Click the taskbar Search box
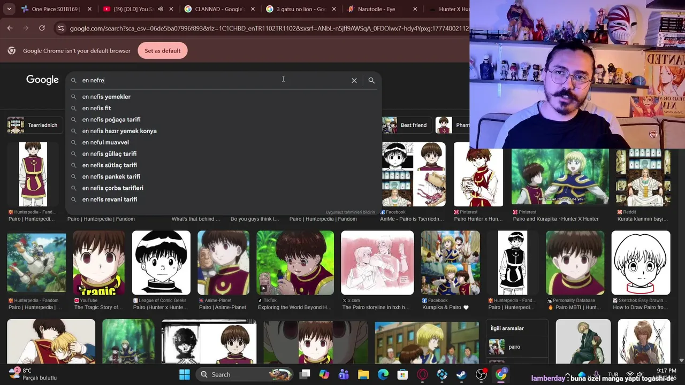The height and width of the screenshot is (385, 685). [x=243, y=374]
